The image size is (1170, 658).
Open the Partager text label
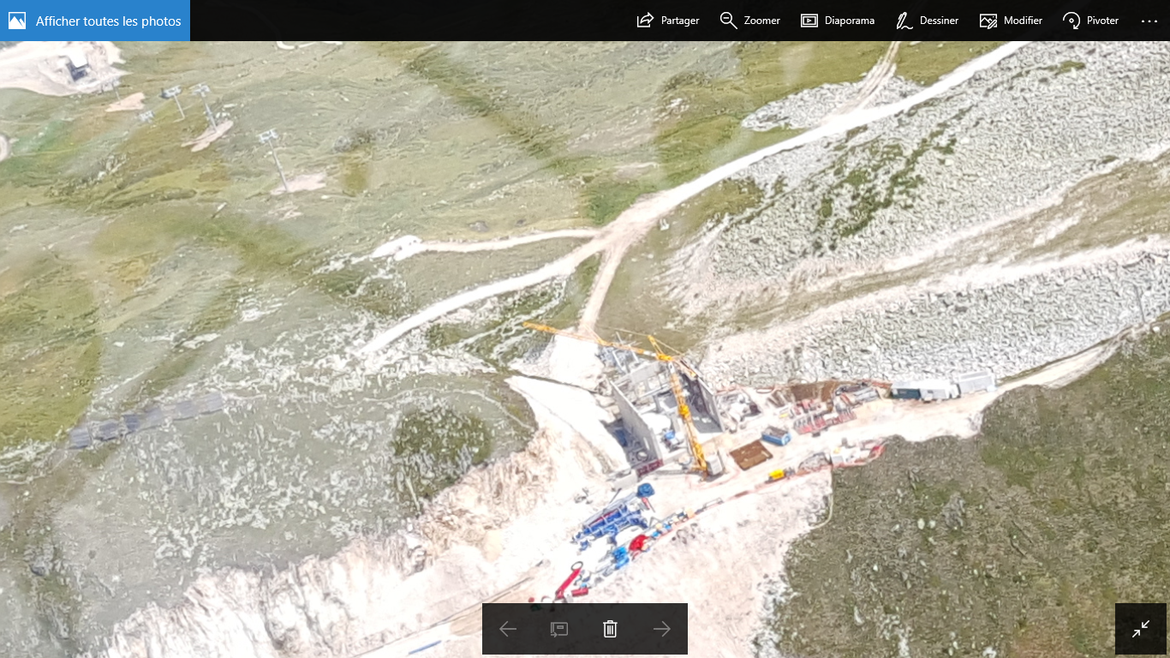pos(680,21)
